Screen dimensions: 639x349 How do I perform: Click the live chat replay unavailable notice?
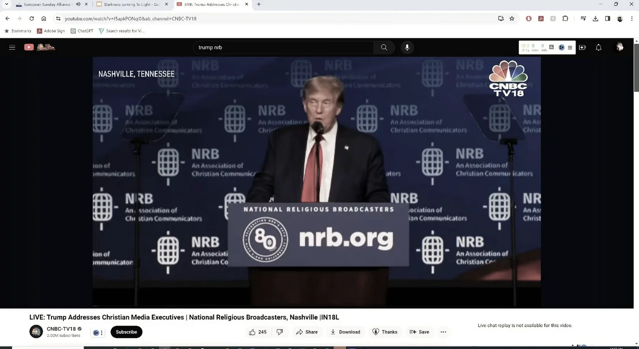click(525, 326)
